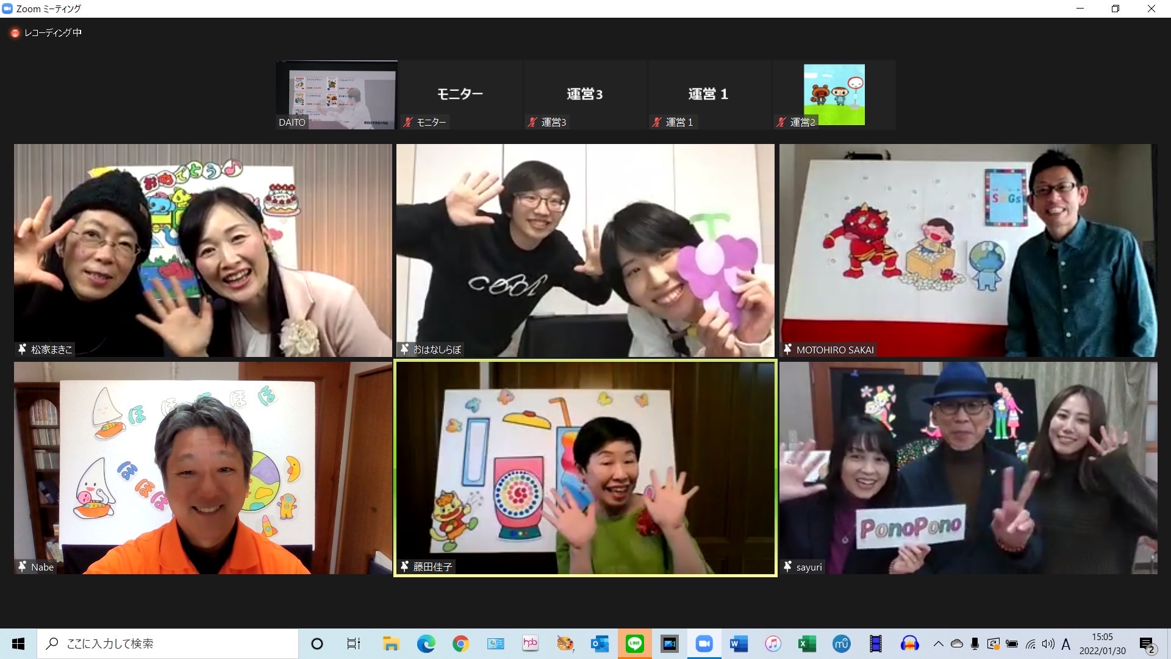Open the film strip video app on the taskbar
1171x659 pixels.
(x=876, y=644)
